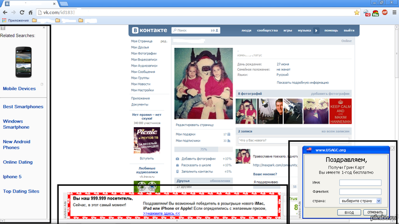The width and height of the screenshot is (399, 224).
Task: Open Приложения in VK sidebar
Action: click(140, 98)
